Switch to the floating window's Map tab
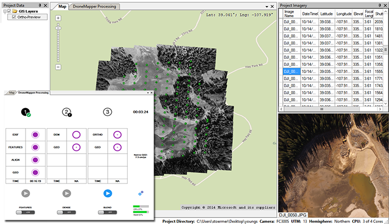This screenshot has width=389, height=224. click(x=12, y=93)
